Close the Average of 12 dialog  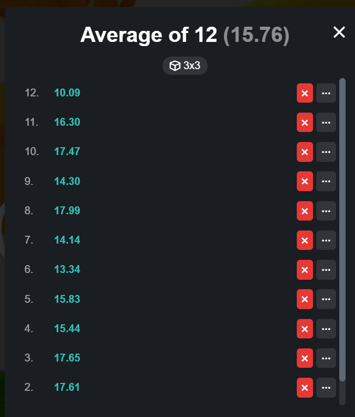point(339,32)
